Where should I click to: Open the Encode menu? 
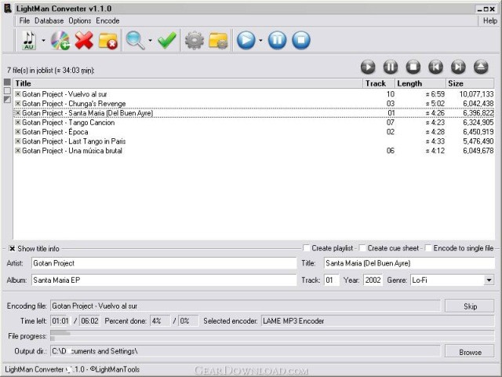tap(107, 20)
